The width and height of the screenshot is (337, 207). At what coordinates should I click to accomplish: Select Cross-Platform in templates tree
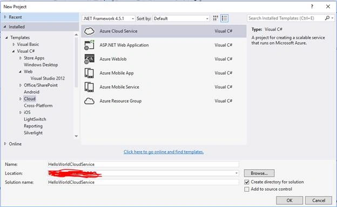point(38,105)
